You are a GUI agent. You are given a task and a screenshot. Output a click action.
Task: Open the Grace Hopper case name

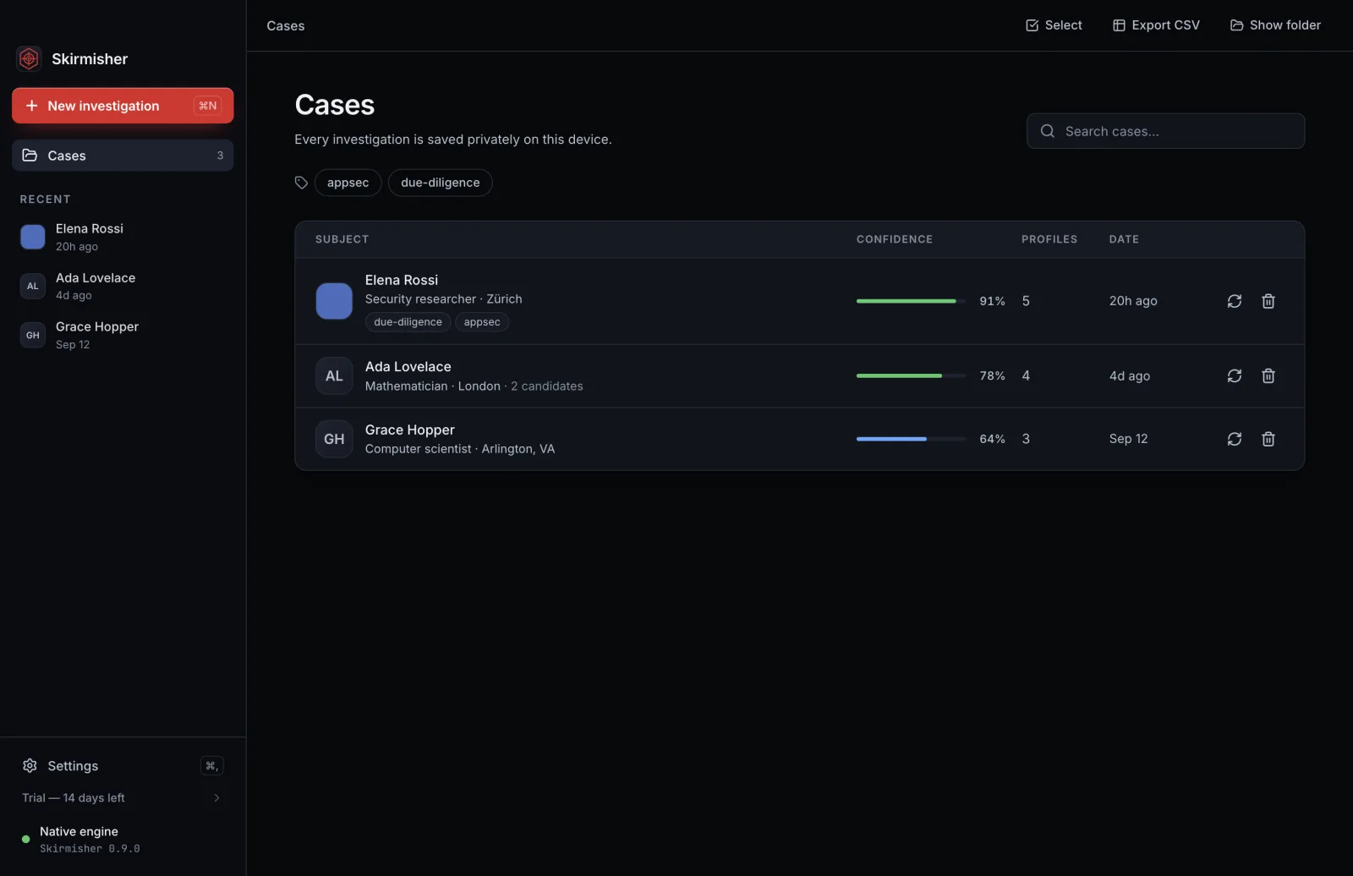(x=410, y=430)
